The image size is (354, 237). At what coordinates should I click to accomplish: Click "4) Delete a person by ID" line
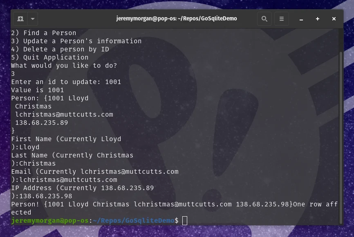point(60,49)
